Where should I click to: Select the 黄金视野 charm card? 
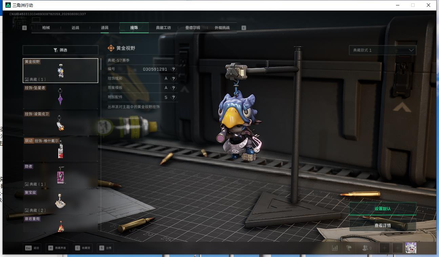pyautogui.click(x=60, y=70)
